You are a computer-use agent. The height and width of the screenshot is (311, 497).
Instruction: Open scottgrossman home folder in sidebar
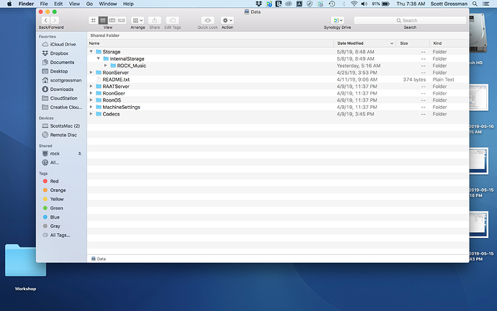click(x=66, y=80)
